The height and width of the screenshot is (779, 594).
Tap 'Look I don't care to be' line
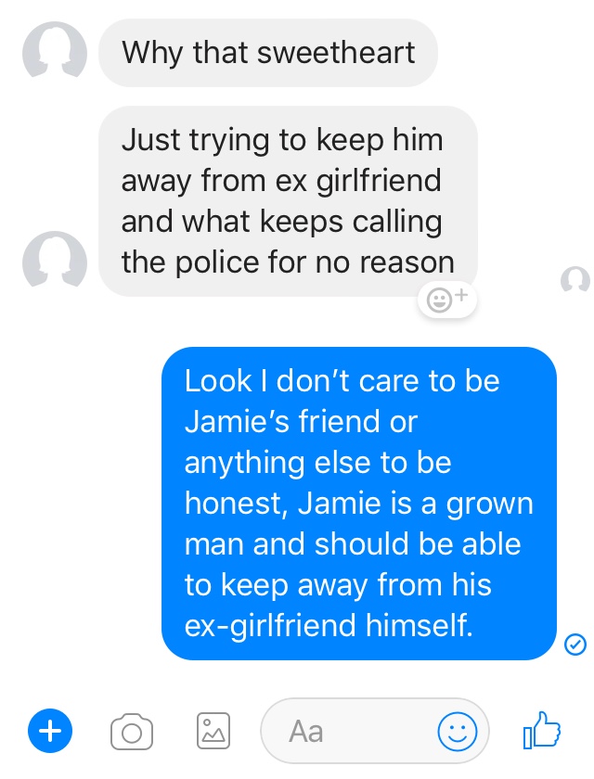tap(342, 381)
